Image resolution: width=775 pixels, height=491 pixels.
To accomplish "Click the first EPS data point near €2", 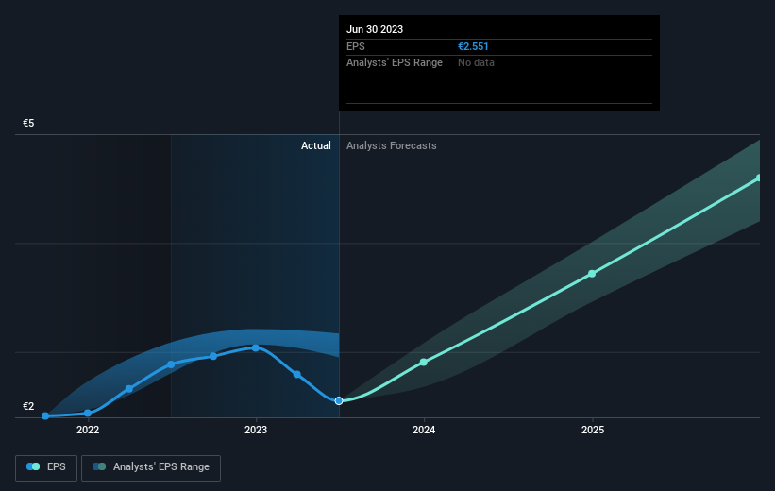I will 45,415.
